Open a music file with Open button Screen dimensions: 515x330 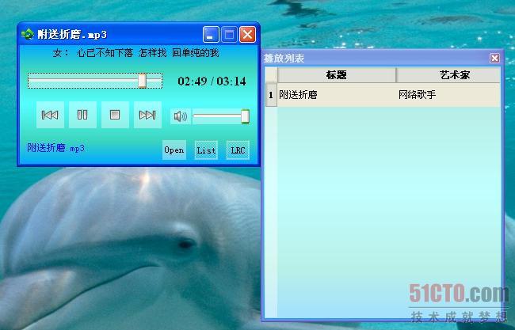pos(174,150)
